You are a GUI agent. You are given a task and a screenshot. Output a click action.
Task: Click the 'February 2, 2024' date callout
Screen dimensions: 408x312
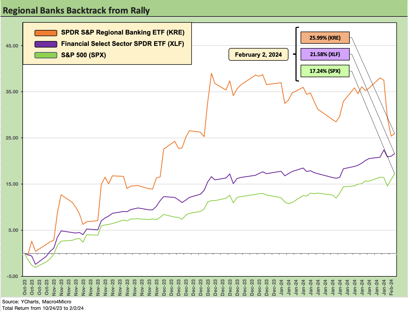coord(258,55)
